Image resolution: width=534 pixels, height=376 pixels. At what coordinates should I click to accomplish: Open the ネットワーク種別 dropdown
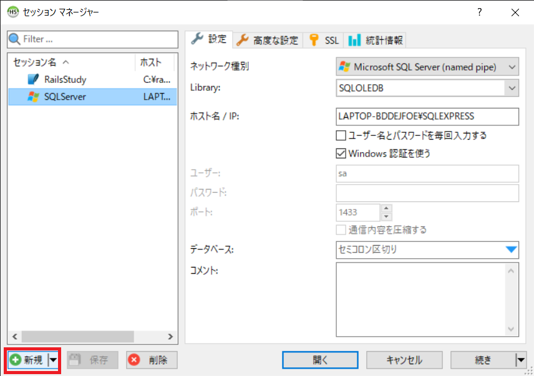point(512,67)
